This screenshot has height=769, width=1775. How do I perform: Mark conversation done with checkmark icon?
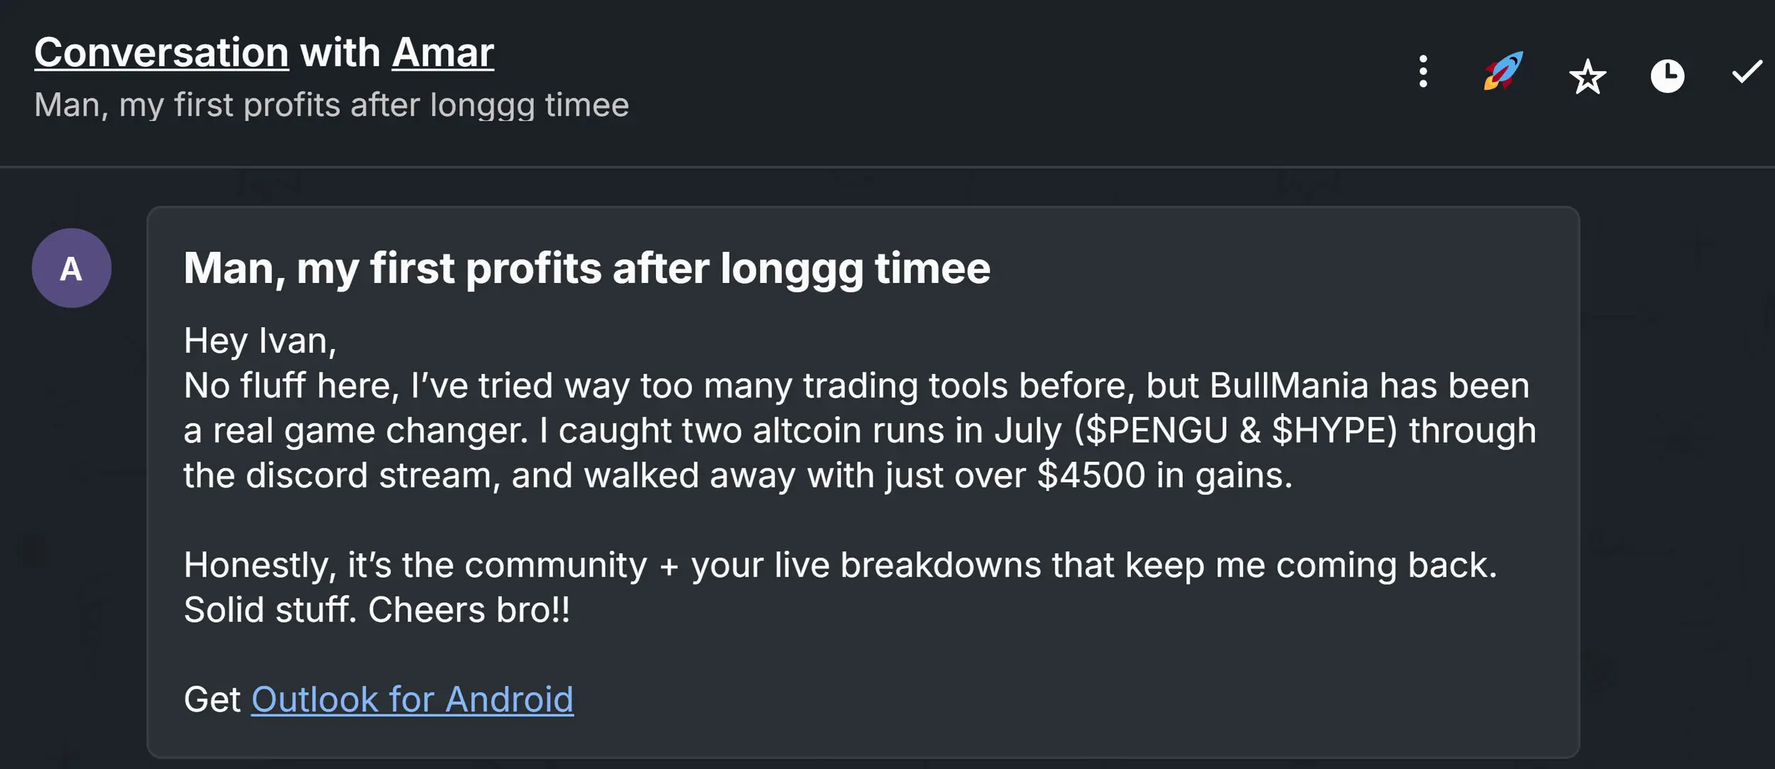click(x=1747, y=72)
